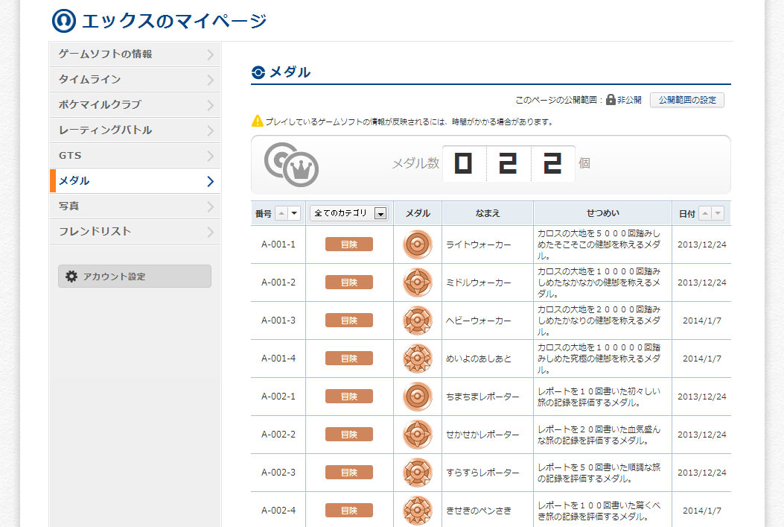Click the ヘビーウォーカー medal name
Viewport: 784px width, 527px height.
479,321
